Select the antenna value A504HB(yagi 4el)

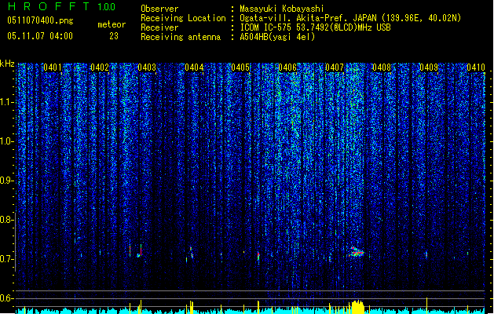[x=277, y=37]
